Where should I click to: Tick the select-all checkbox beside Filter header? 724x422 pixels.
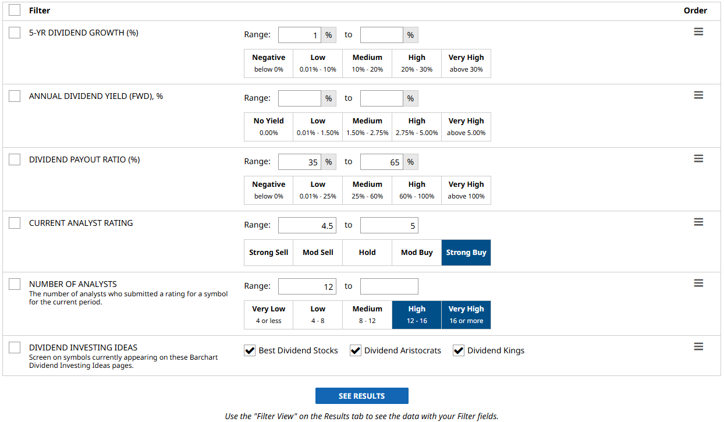coord(15,10)
